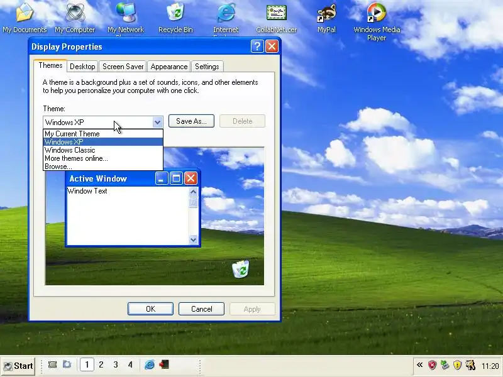Close the Display Properties dialog
Image resolution: width=503 pixels, height=377 pixels.
[272, 46]
